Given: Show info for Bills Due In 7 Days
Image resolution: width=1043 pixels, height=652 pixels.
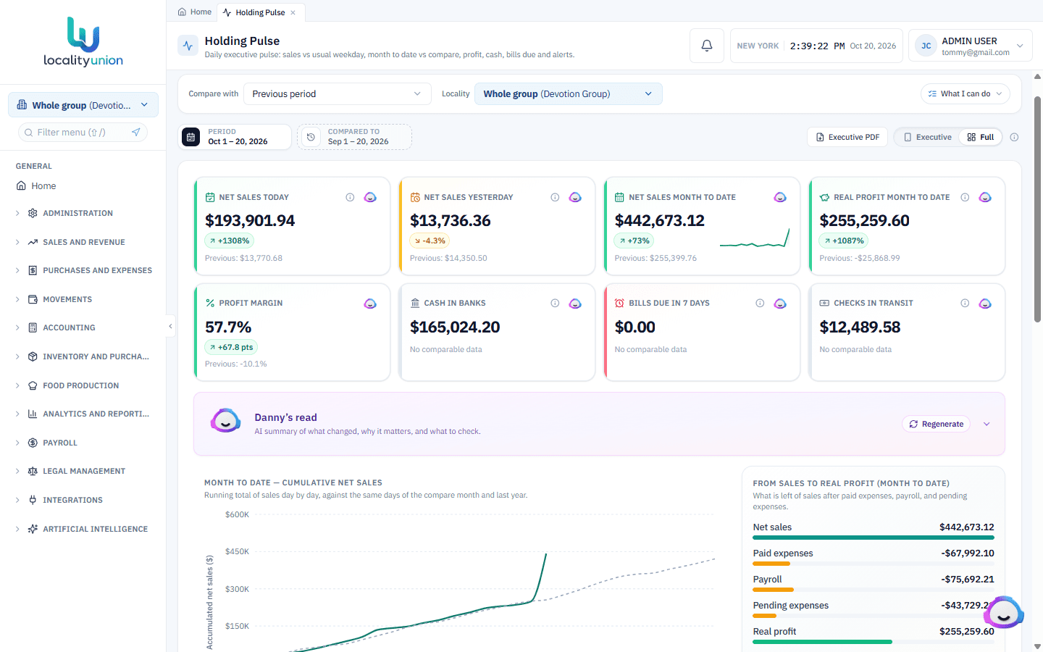Looking at the screenshot, I should coord(760,304).
